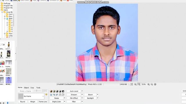Viewport: 186px width, 104px height.
Task: Click the thumbnail size slider at panel bottom
Action: pos(8,103)
